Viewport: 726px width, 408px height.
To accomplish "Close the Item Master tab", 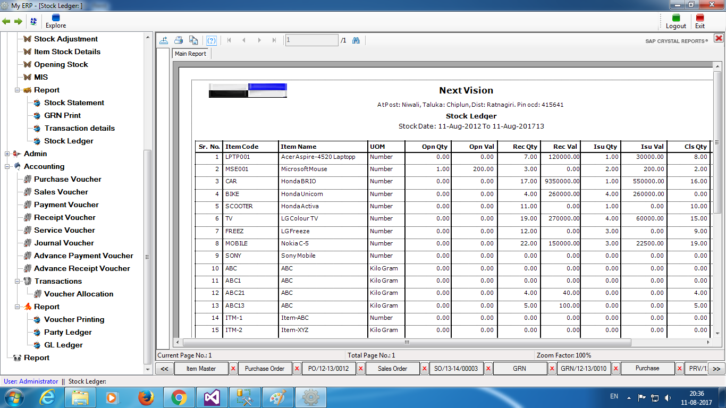I will point(233,369).
